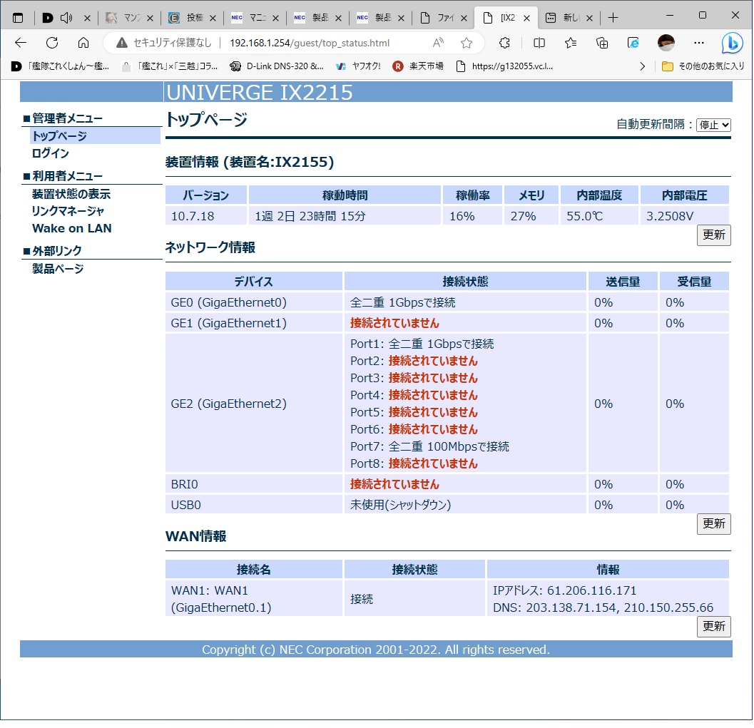Reload the page with the refresh icon

(x=52, y=43)
